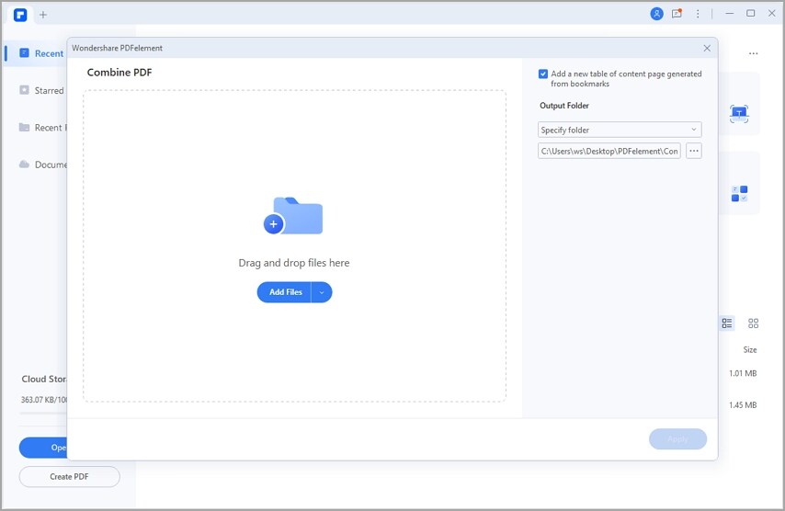Expand the Specify folder dropdown
785x511 pixels.
(620, 130)
